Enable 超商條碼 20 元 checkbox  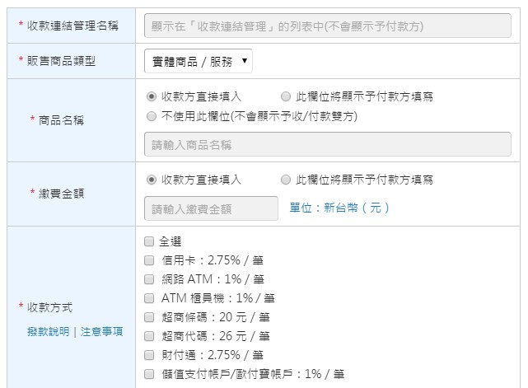[x=149, y=317]
